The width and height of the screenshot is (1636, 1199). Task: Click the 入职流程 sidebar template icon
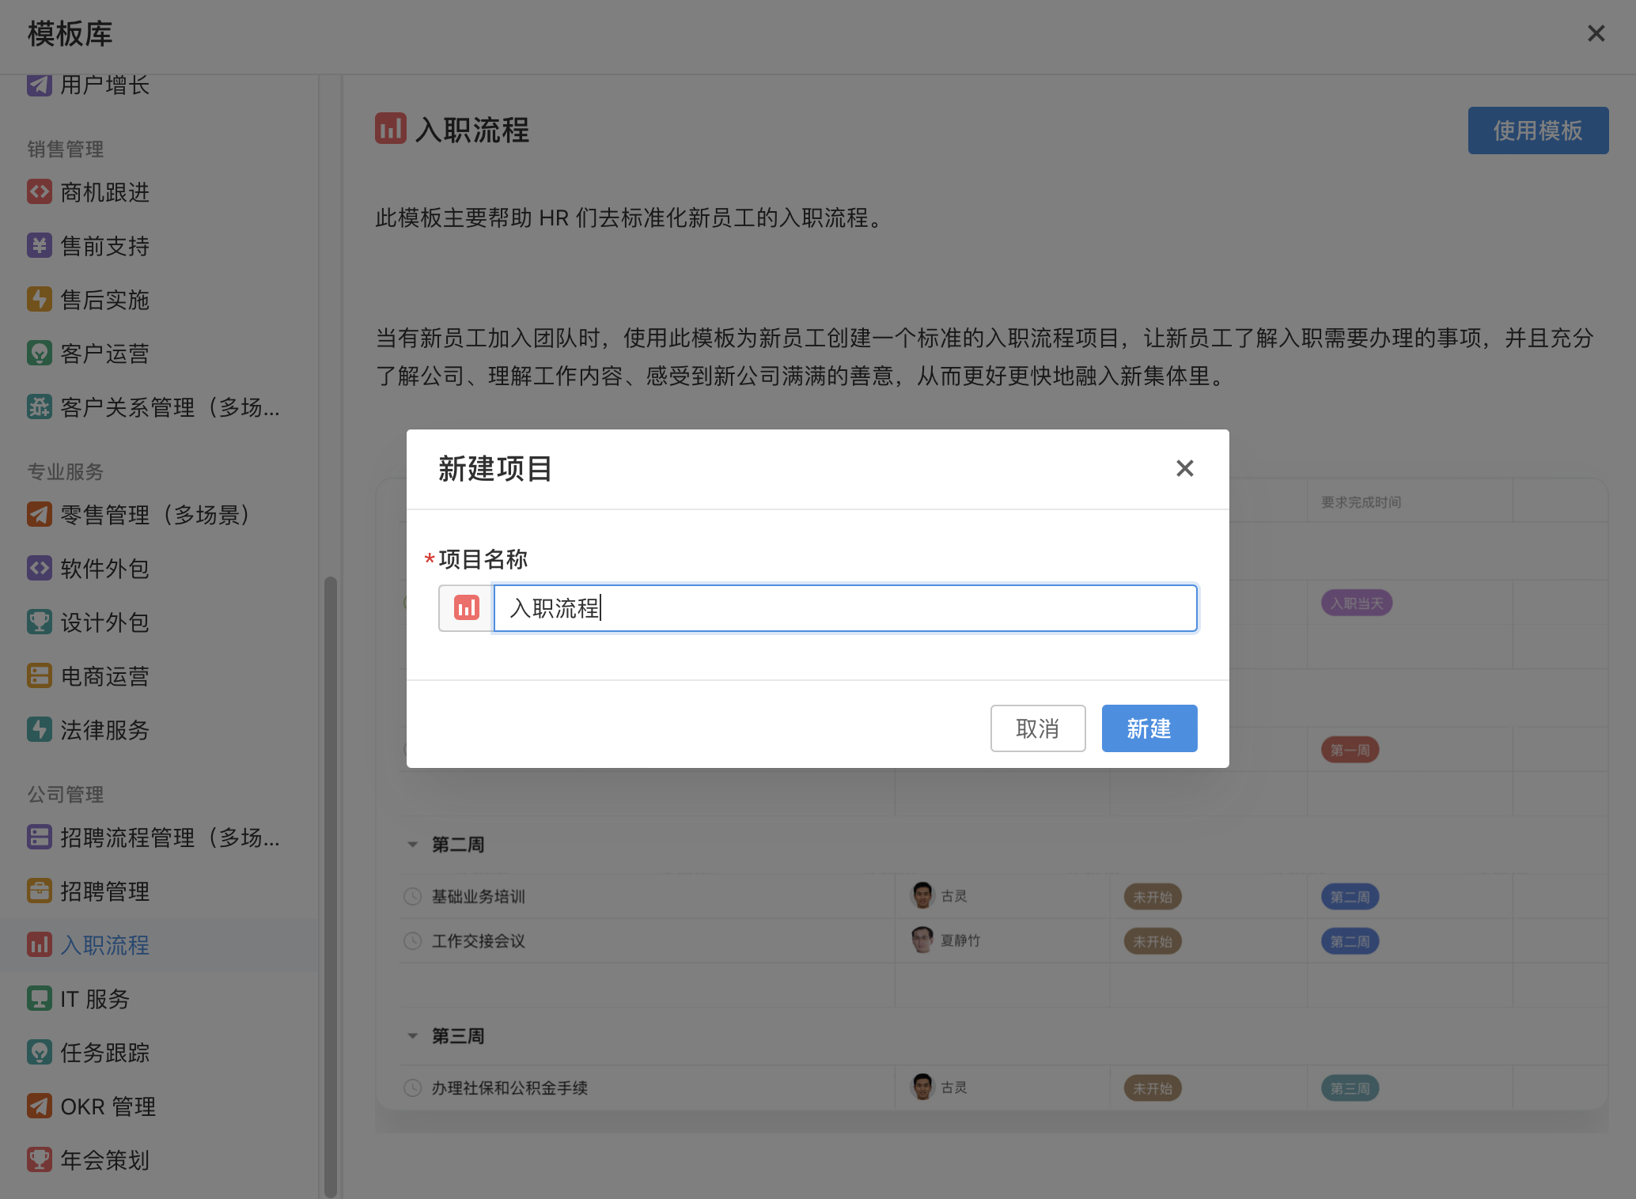point(40,944)
